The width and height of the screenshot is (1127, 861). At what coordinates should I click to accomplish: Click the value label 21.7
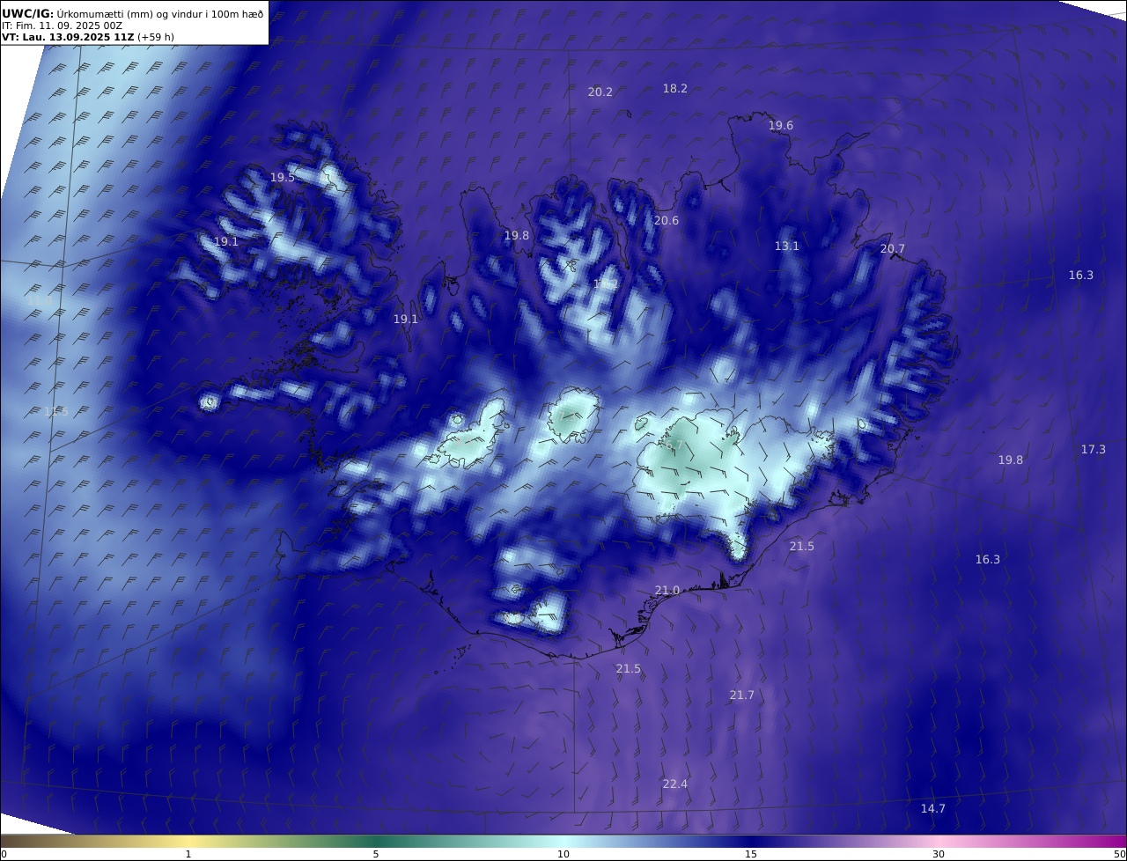[x=742, y=695]
